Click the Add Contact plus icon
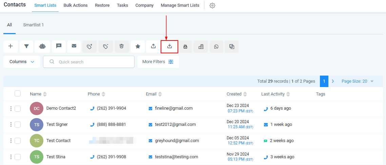The image size is (386, 165). [x=11, y=46]
